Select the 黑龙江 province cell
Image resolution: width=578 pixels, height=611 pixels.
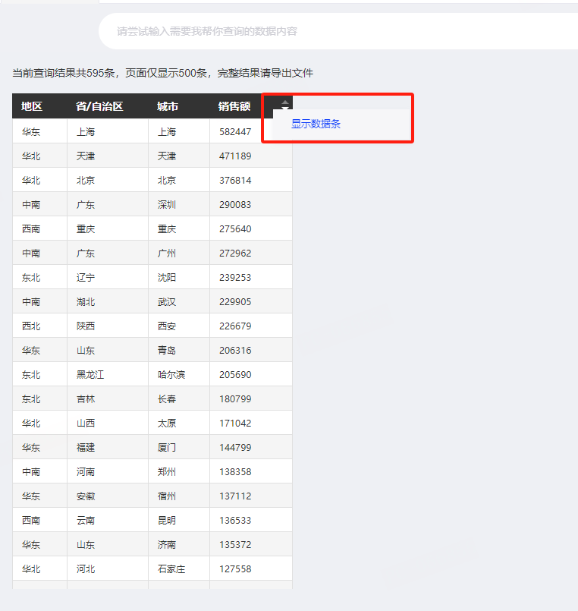pyautogui.click(x=90, y=374)
